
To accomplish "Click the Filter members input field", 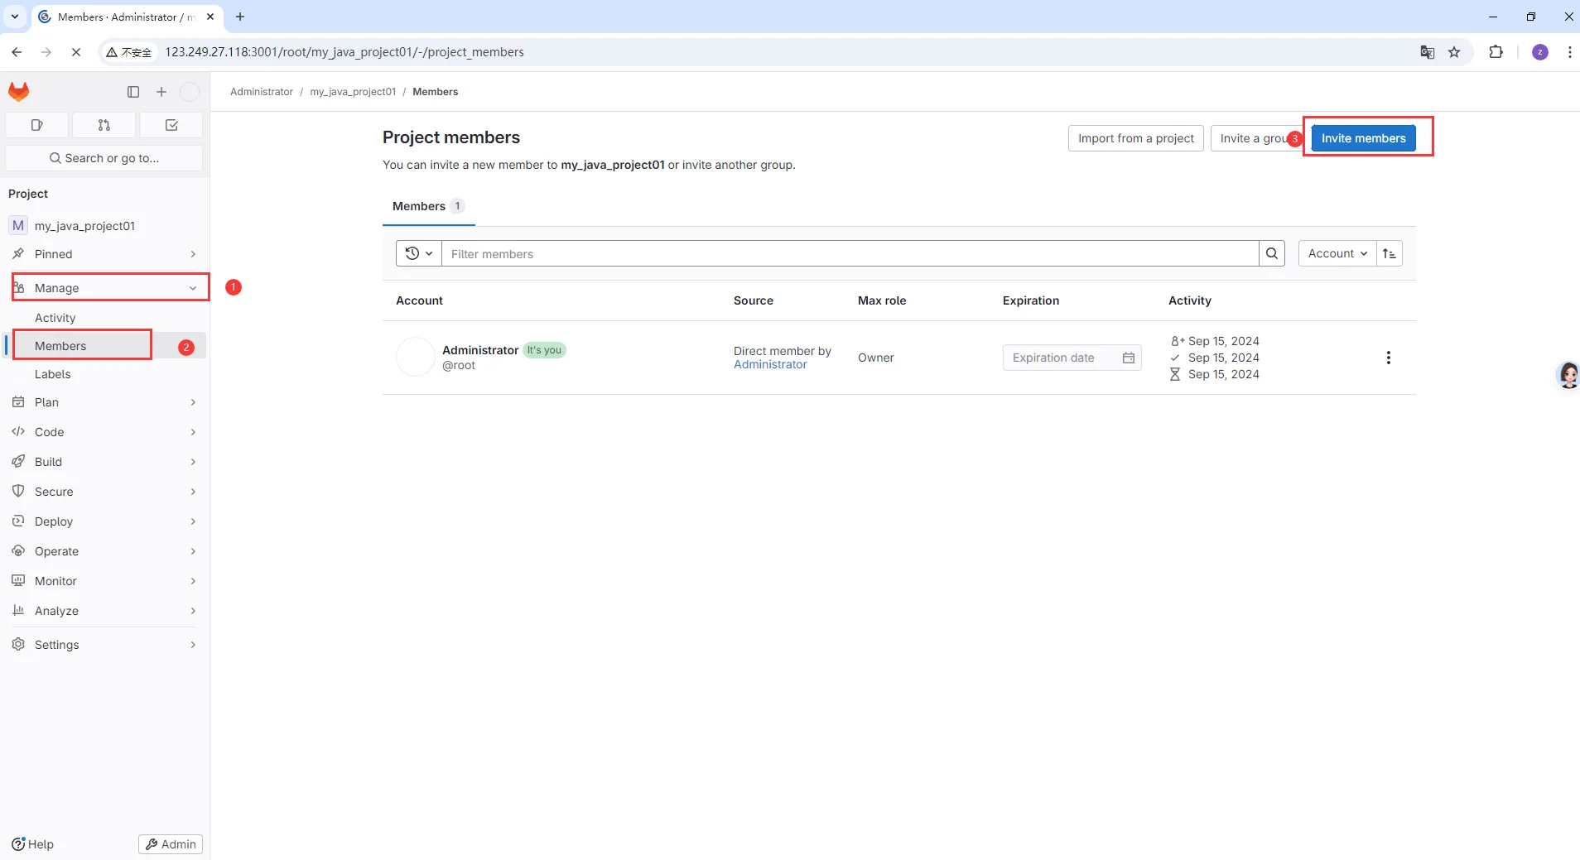I will [x=850, y=253].
